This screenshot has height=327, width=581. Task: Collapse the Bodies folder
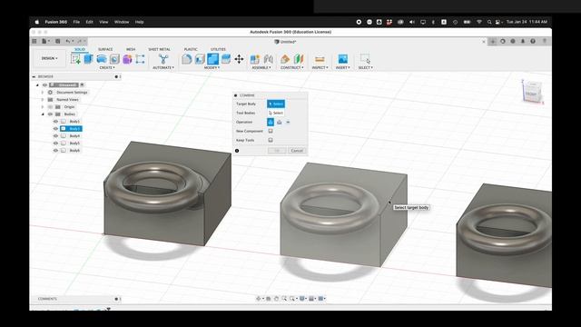pyautogui.click(x=43, y=114)
